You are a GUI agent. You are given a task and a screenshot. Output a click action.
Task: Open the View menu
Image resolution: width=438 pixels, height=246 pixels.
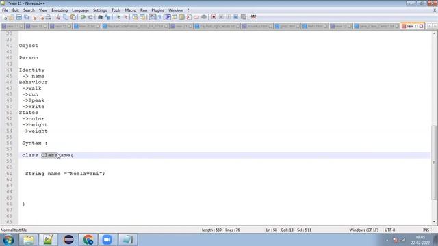[x=43, y=10]
